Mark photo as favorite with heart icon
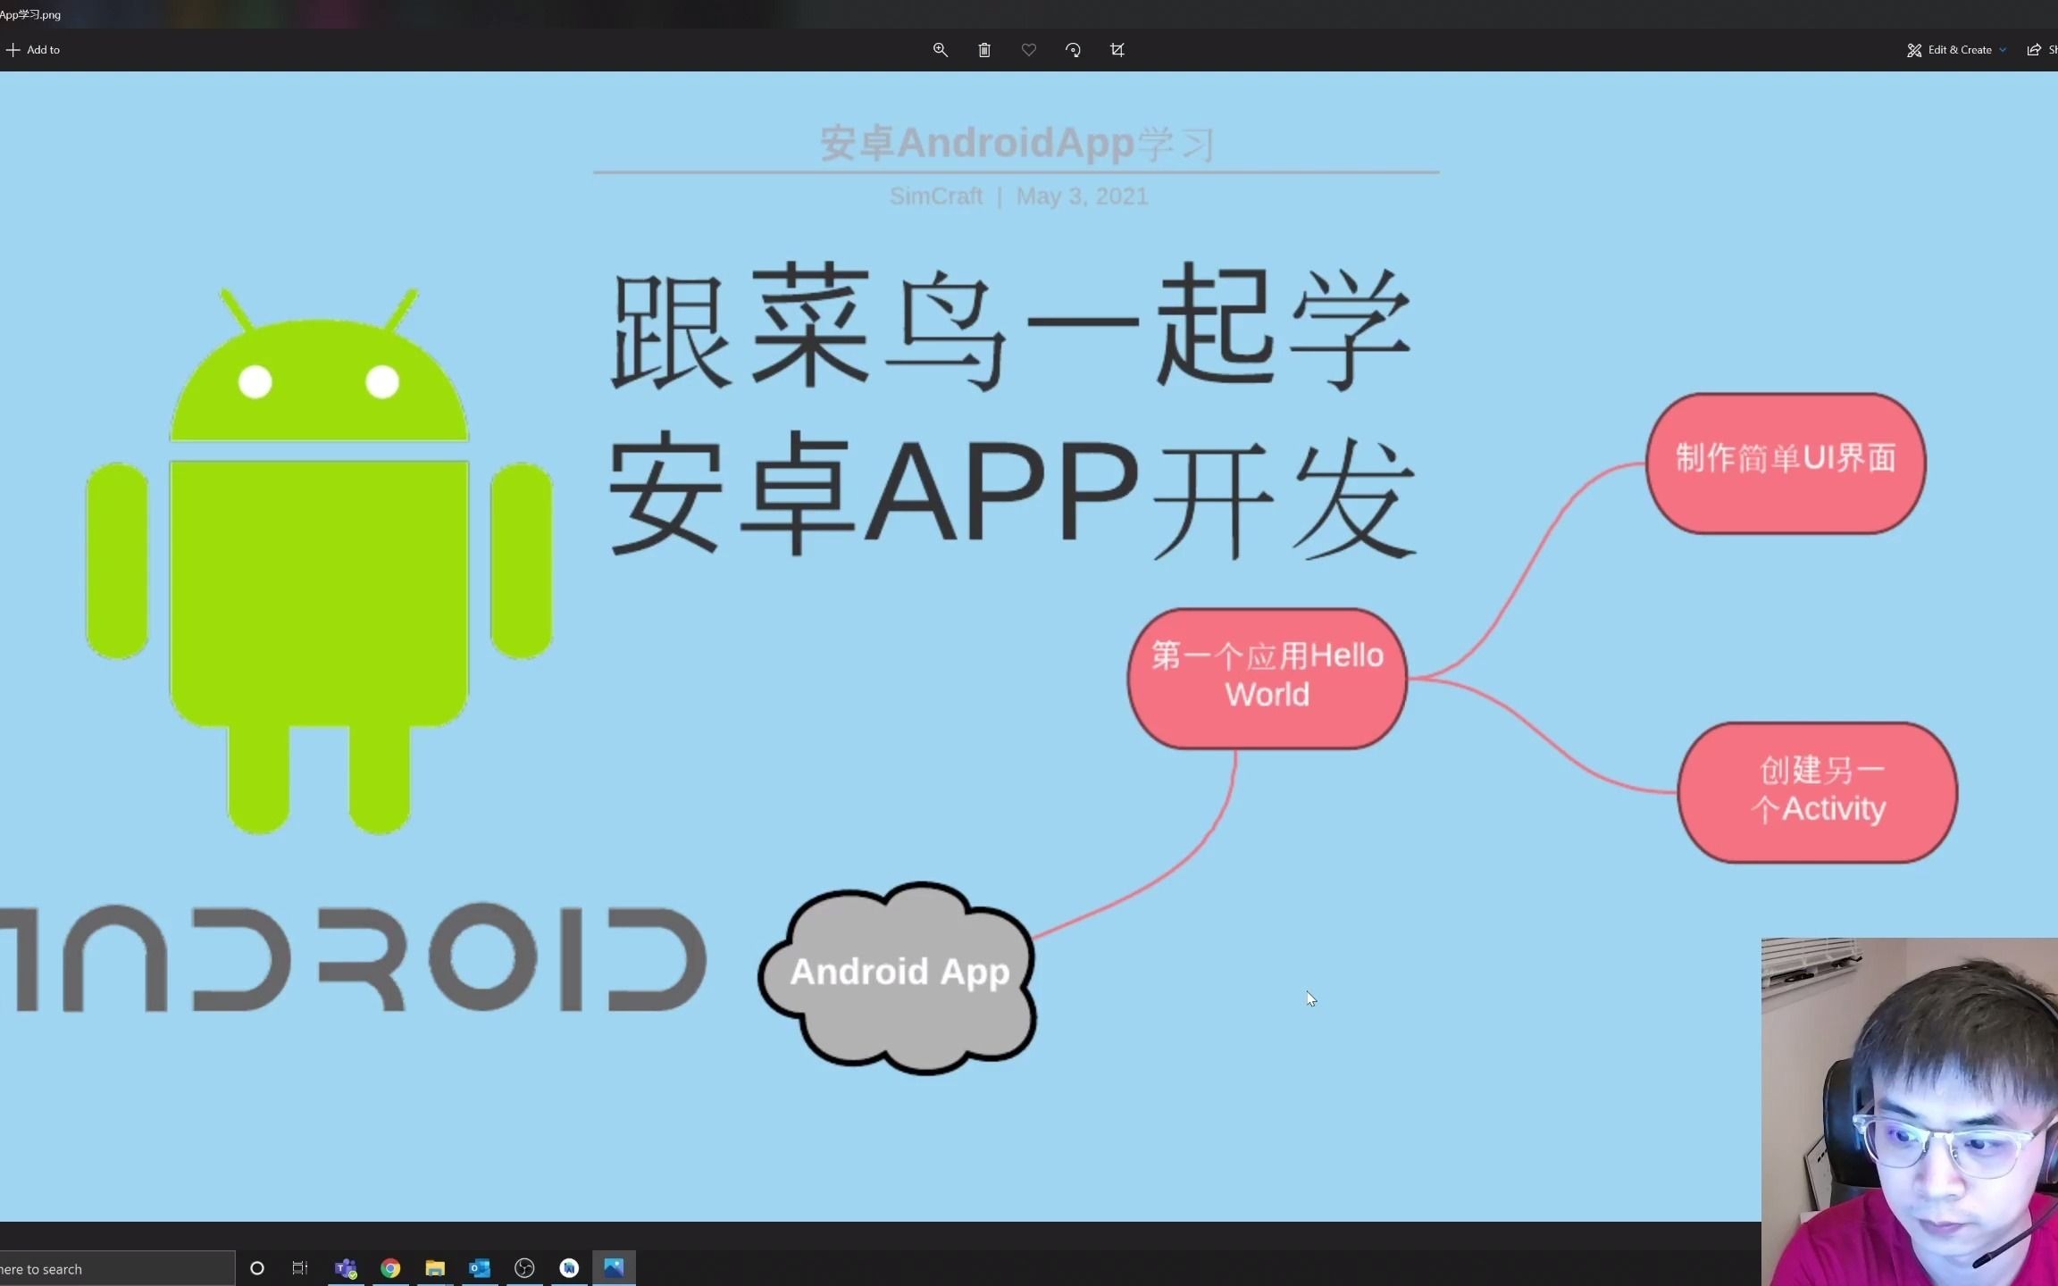The width and height of the screenshot is (2058, 1286). 1029,50
